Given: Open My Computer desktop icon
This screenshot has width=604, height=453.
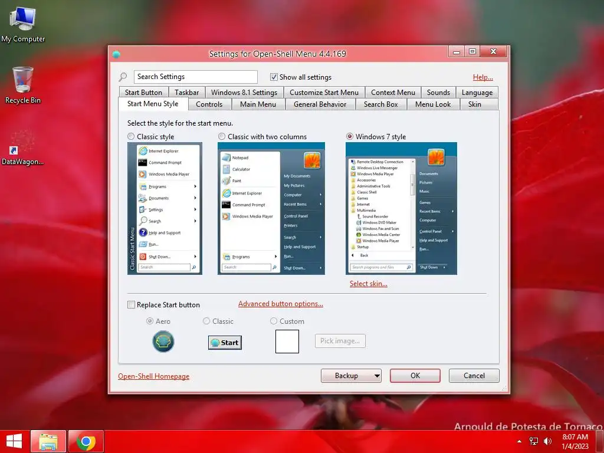Looking at the screenshot, I should (23, 24).
